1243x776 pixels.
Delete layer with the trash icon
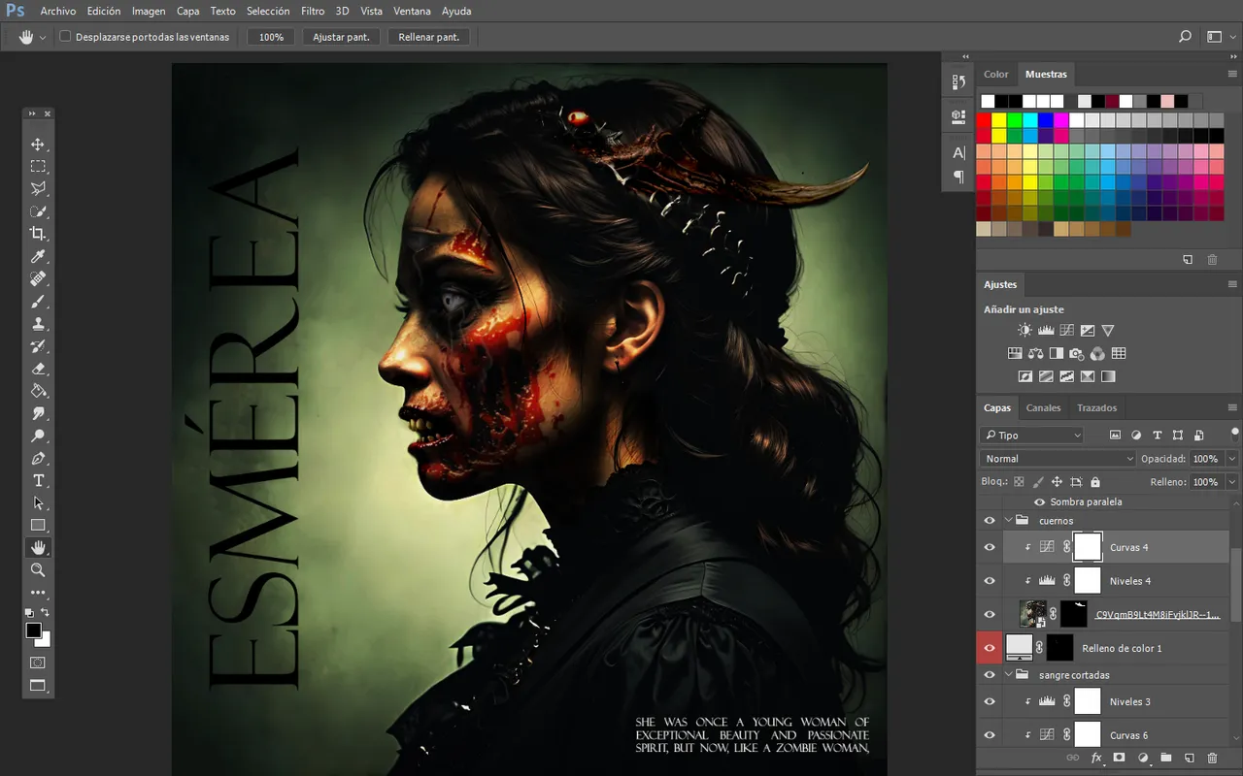tap(1212, 758)
